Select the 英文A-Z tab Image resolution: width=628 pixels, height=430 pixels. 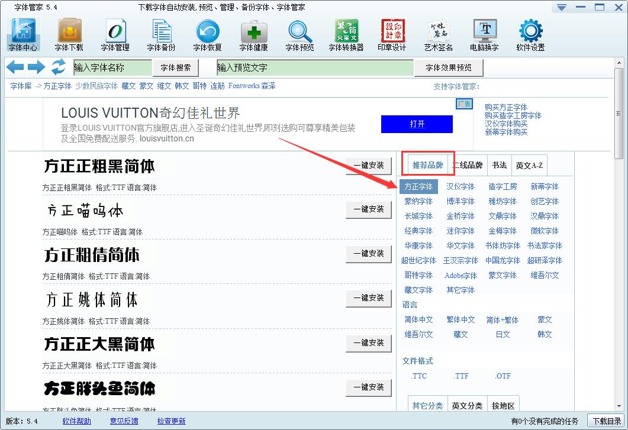pyautogui.click(x=529, y=166)
